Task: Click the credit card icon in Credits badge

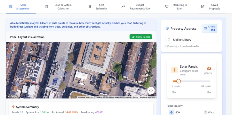Action: (x=205, y=28)
